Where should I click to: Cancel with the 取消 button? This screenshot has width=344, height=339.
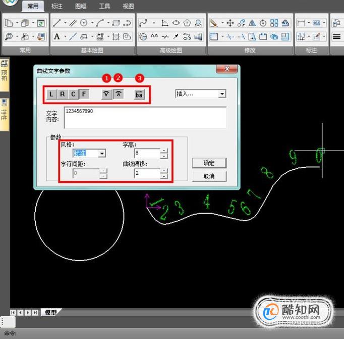[x=209, y=176]
